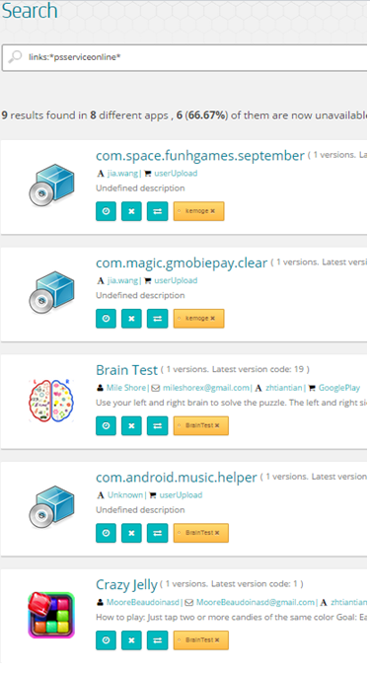Screen dimensions: 370x673
Task: Remove the BrainTest tag on Crazy Jelly
Action: point(217,640)
